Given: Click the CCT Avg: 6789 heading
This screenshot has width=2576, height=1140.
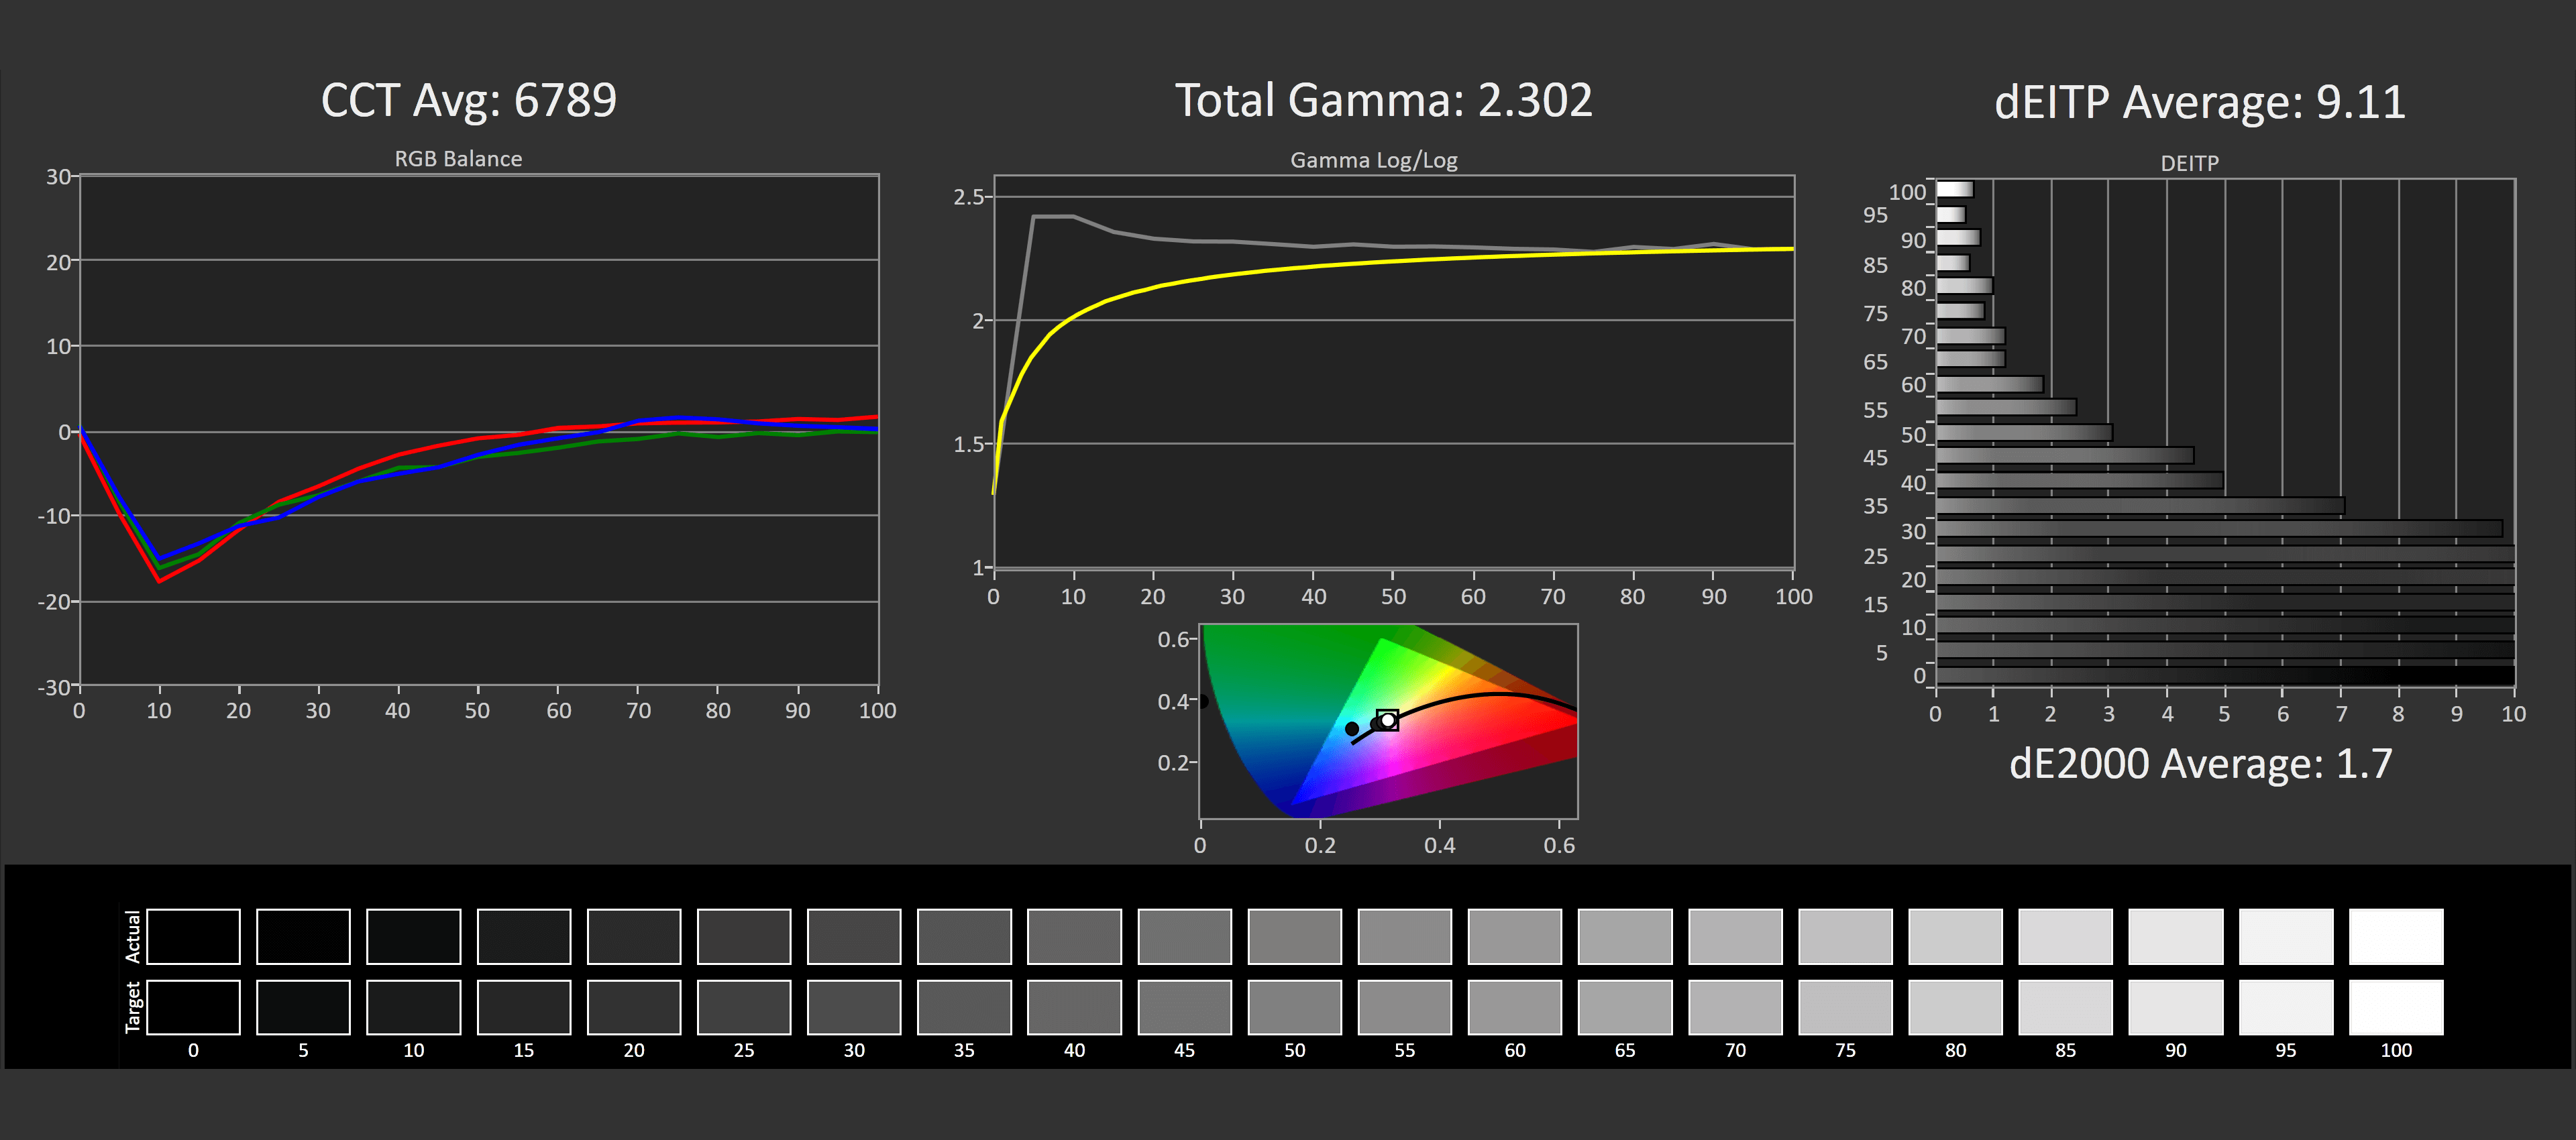Looking at the screenshot, I should click(469, 100).
